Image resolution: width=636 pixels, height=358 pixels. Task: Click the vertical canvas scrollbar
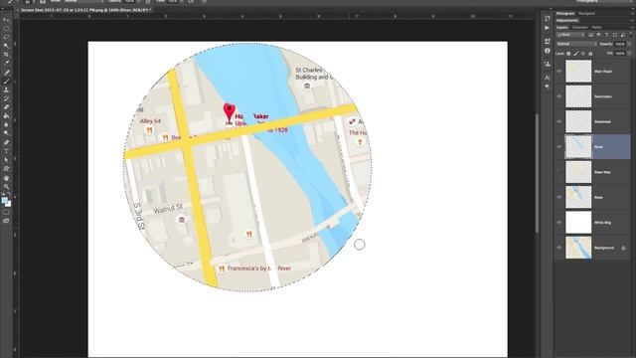point(538,173)
